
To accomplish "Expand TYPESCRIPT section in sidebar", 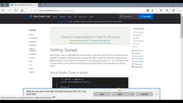I will [33, 54].
